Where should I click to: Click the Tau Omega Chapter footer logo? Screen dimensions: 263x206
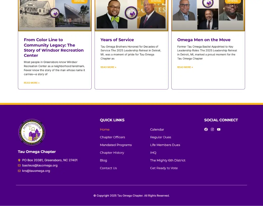pos(32,132)
